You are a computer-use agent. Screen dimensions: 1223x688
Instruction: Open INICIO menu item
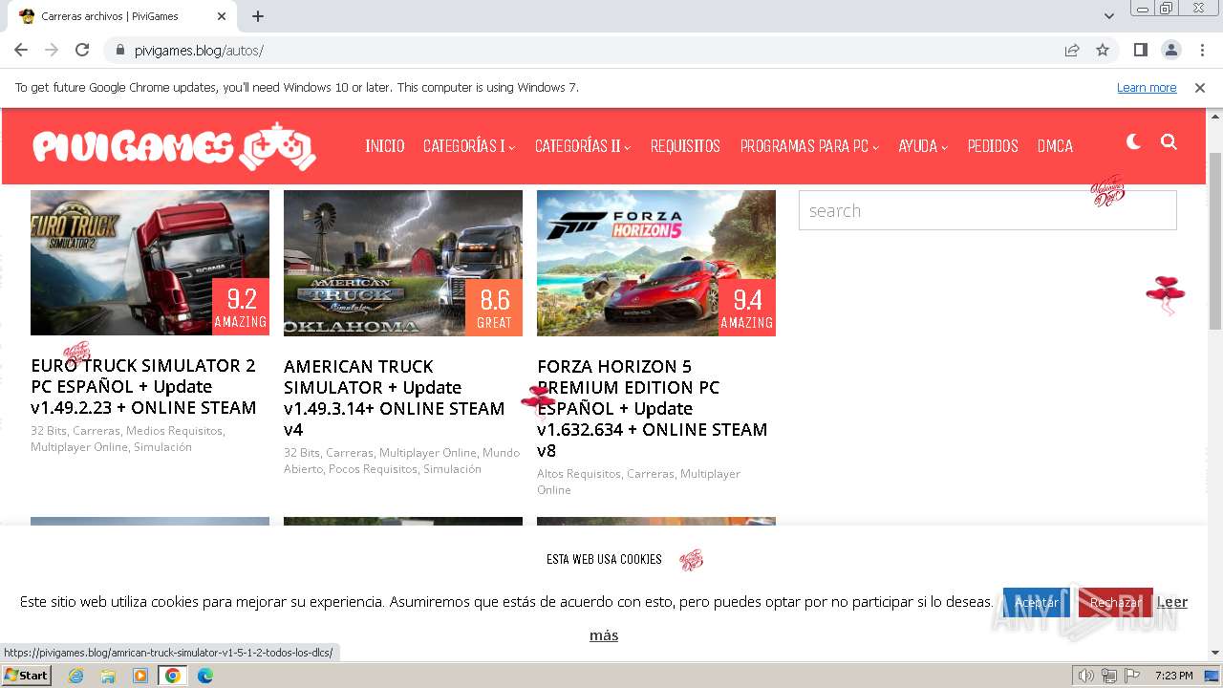click(385, 146)
